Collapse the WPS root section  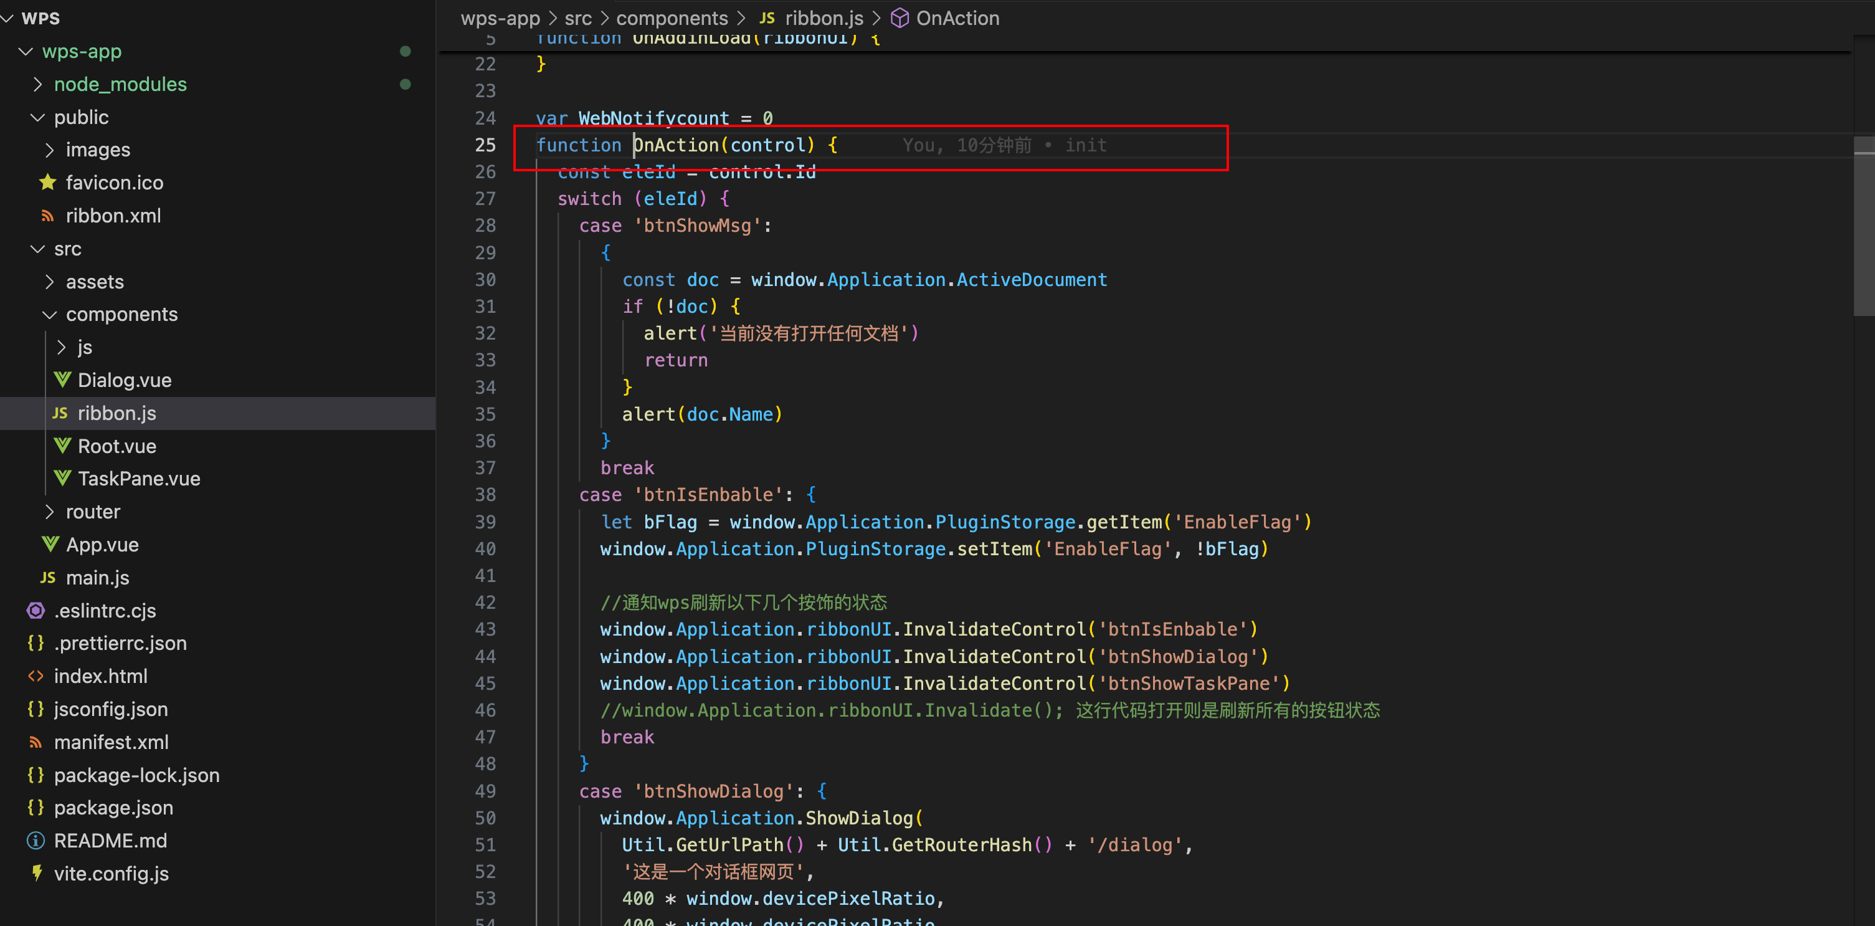(x=8, y=18)
